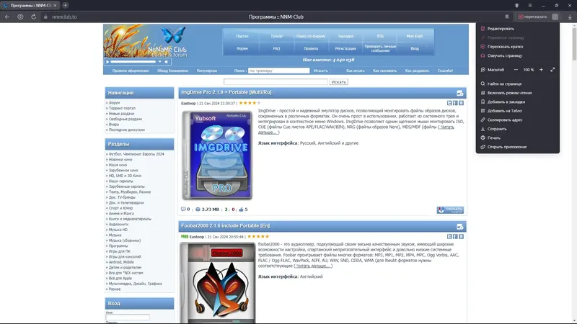
Task: Click the torrent icon in Foobar2000 header
Action: pos(459,227)
